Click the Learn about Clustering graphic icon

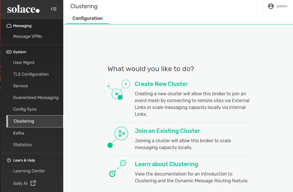pyautogui.click(x=118, y=168)
